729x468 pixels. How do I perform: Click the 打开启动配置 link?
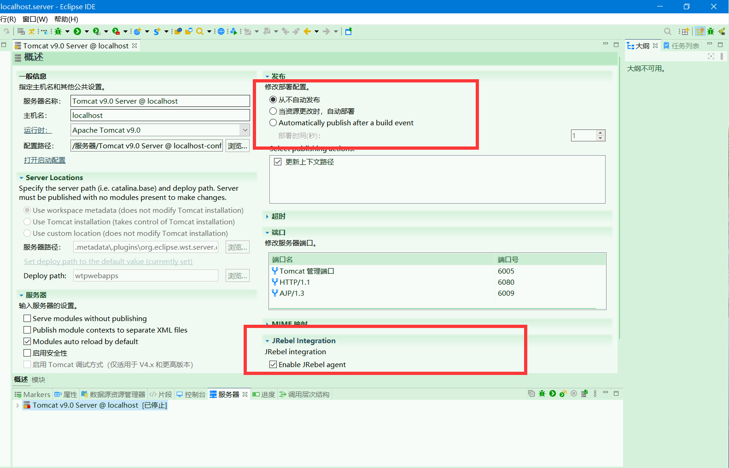point(45,160)
